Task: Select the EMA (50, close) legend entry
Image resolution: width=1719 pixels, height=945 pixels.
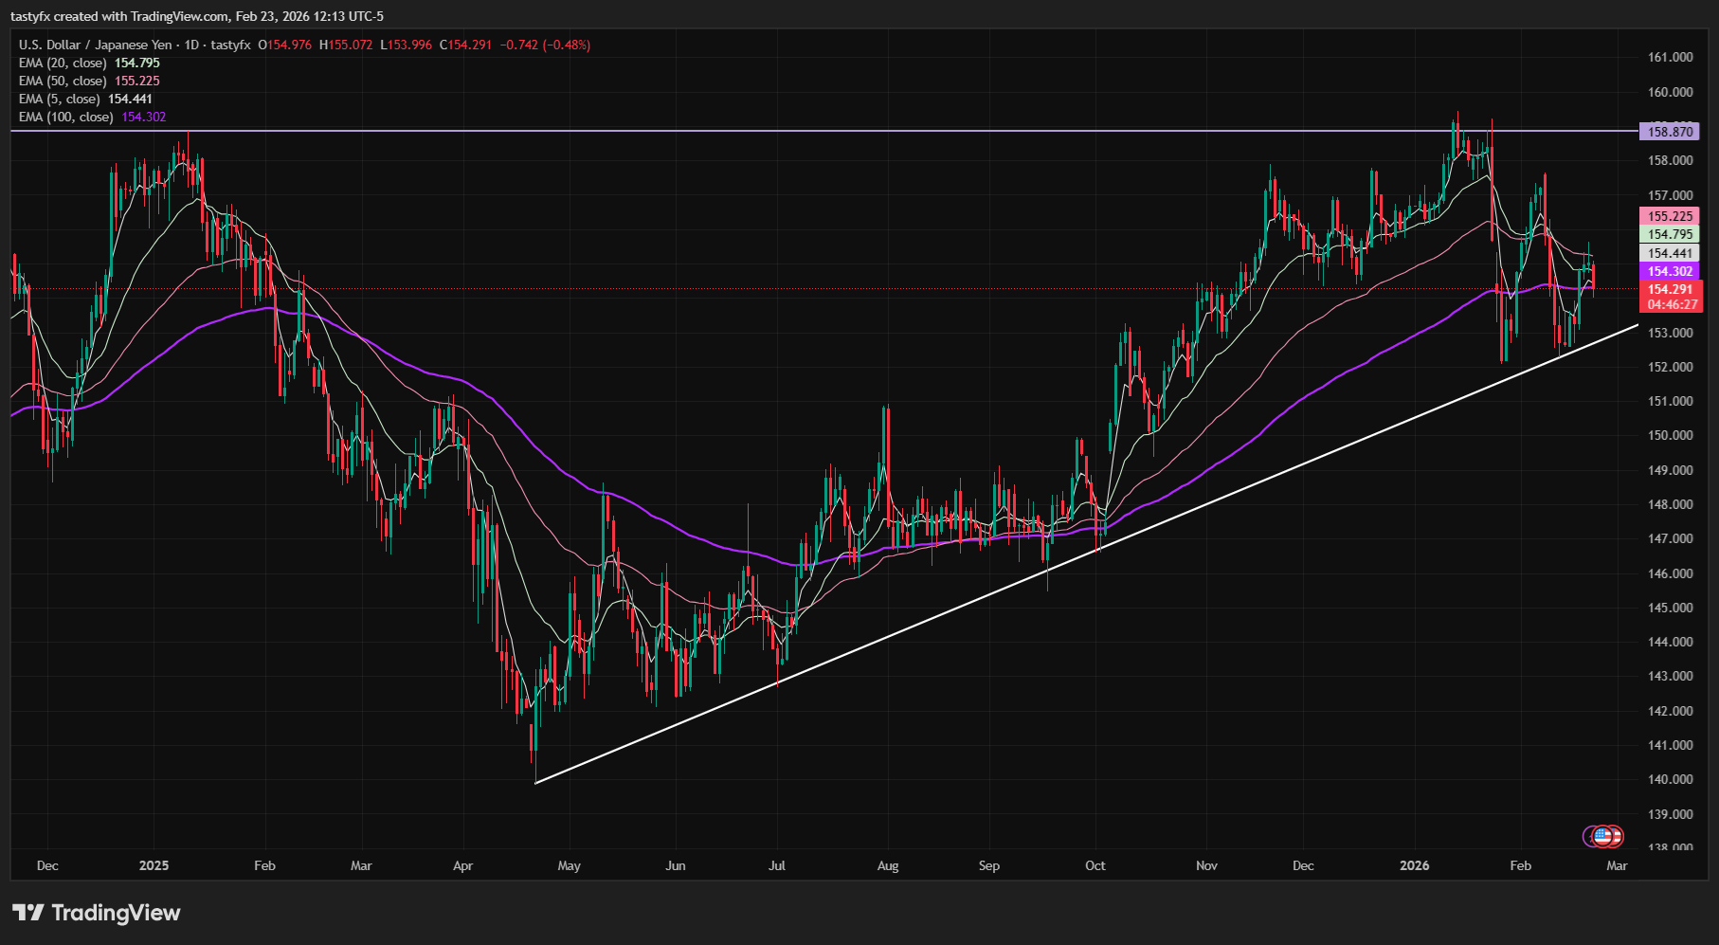Action: pos(62,81)
